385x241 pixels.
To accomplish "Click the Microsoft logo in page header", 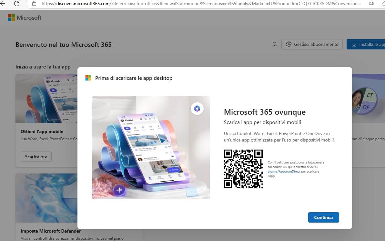I will pos(25,18).
